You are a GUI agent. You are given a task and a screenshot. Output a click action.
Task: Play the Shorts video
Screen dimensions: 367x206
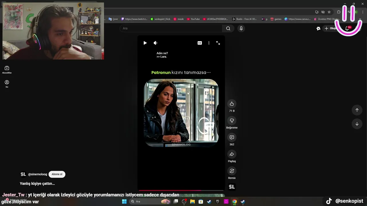click(x=145, y=43)
